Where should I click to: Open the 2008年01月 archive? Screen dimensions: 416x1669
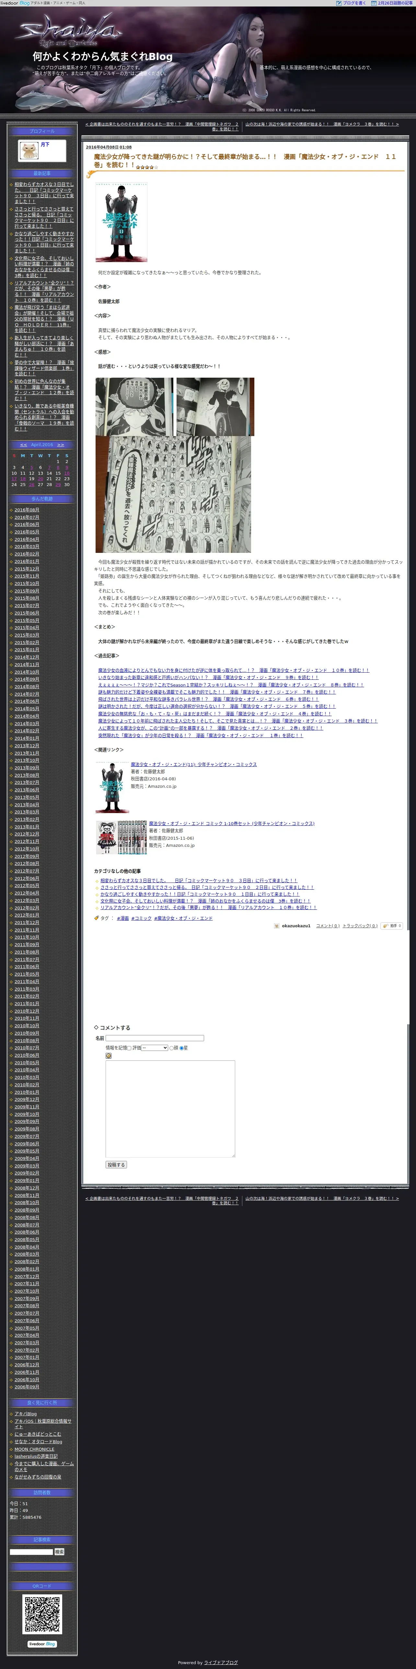pos(27,1269)
